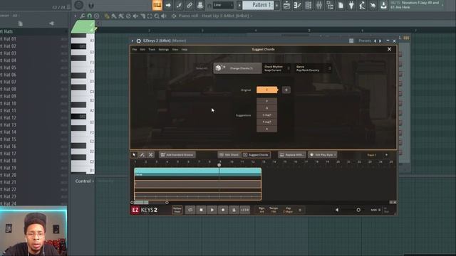Open the Edit menu in EZkeys
456x256 pixels.
pyautogui.click(x=142, y=49)
